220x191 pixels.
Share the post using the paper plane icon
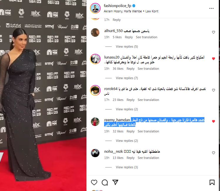(x=115, y=182)
